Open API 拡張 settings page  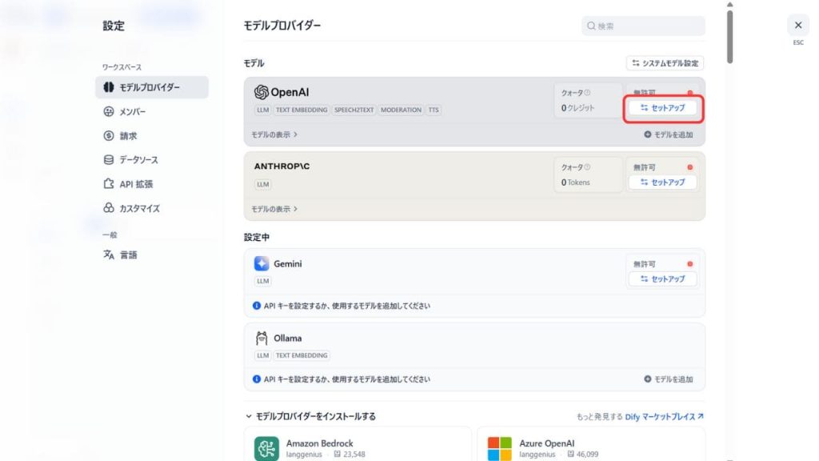coord(135,184)
